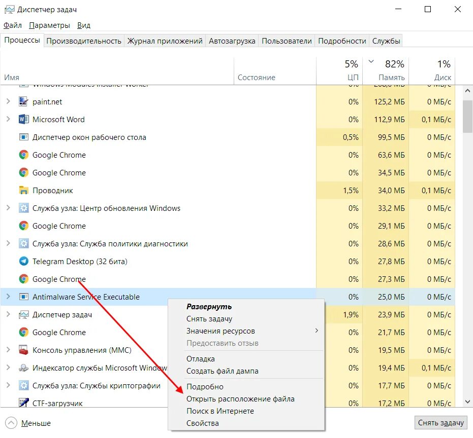Click the Консоль управления (MMC) icon
Screen dimensions: 473x438
point(23,350)
